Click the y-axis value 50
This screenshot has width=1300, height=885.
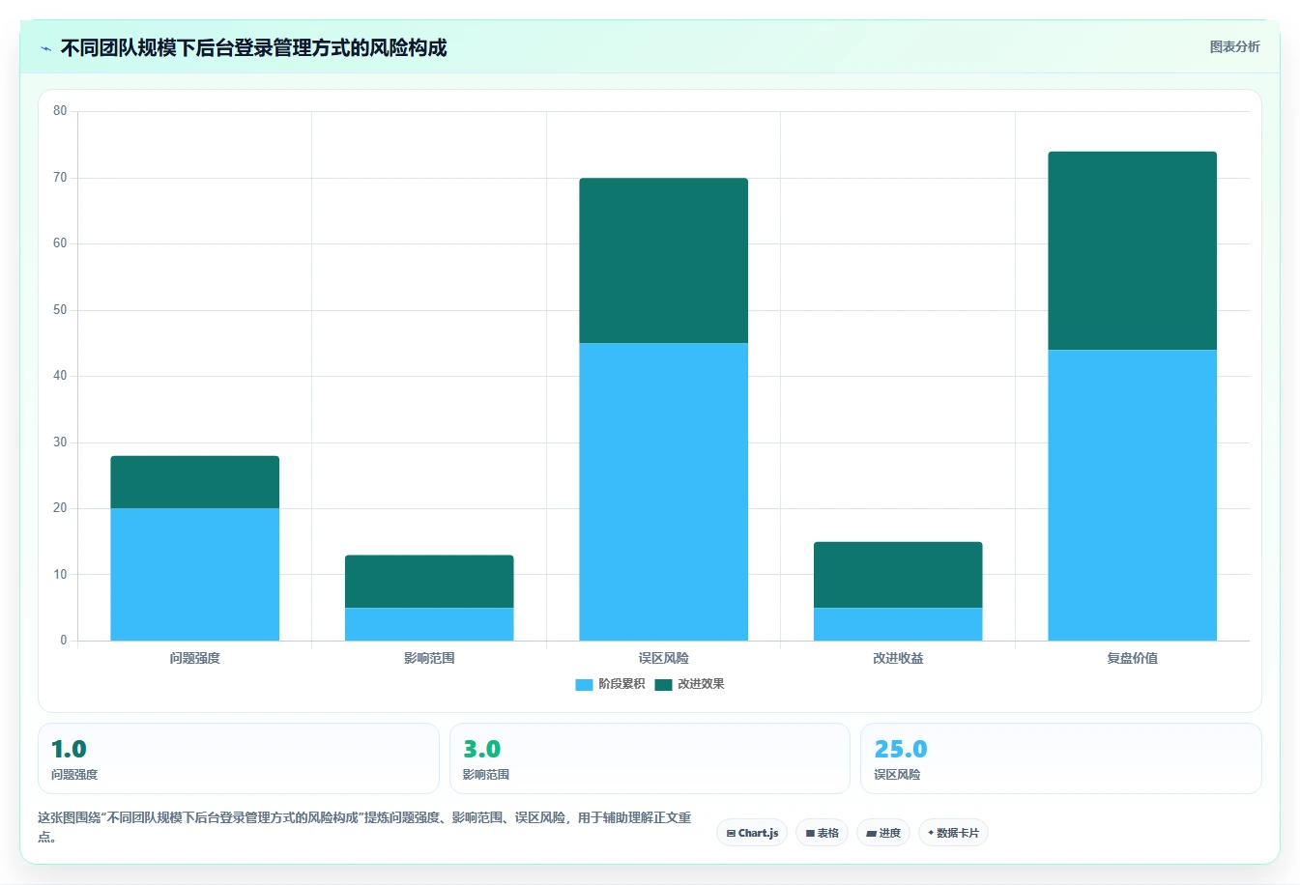[x=60, y=310]
